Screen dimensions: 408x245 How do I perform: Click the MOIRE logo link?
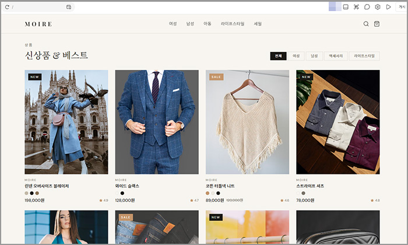point(38,24)
